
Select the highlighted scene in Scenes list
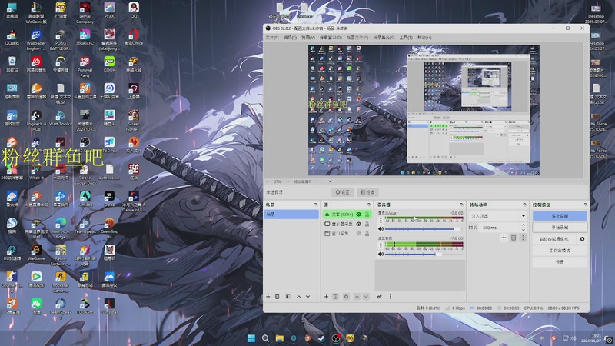click(x=291, y=215)
